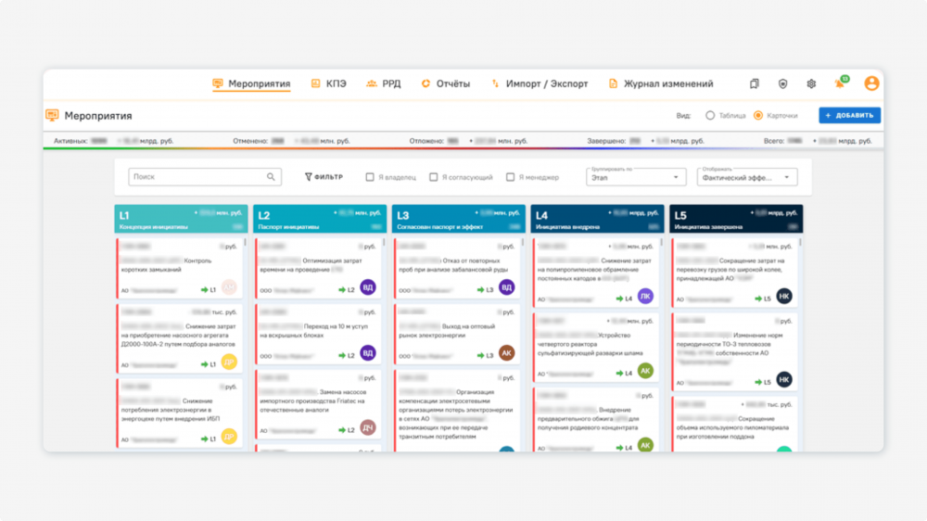Open the Выход на оптовый рынок электроэнергии card

pos(456,334)
